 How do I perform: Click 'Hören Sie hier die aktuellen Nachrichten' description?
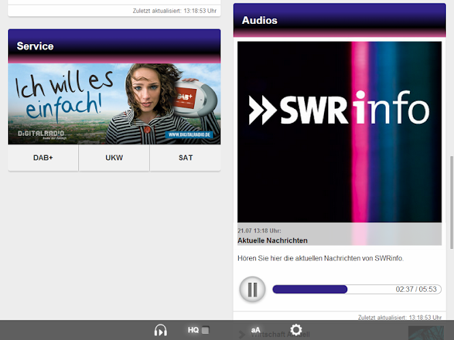321,258
